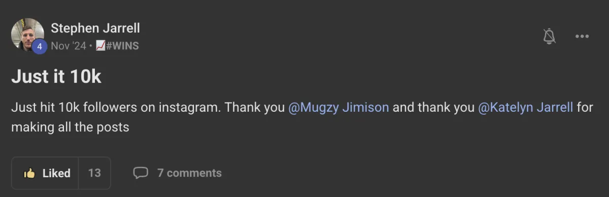
Task: Show the 13 members who liked
Action: (94, 173)
